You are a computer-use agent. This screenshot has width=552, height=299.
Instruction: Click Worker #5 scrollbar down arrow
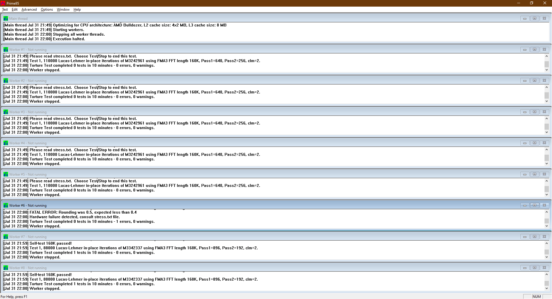pyautogui.click(x=547, y=195)
